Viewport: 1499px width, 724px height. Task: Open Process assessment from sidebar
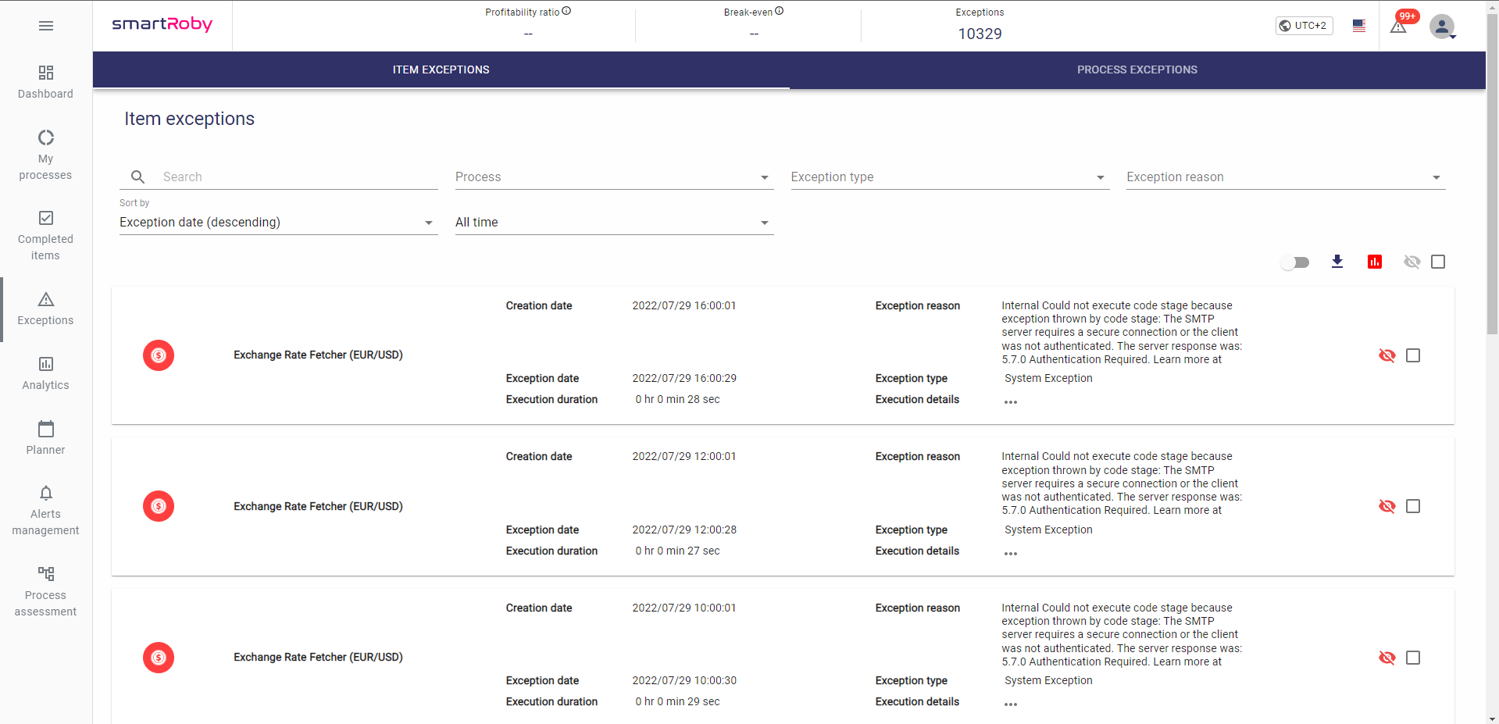coord(45,591)
